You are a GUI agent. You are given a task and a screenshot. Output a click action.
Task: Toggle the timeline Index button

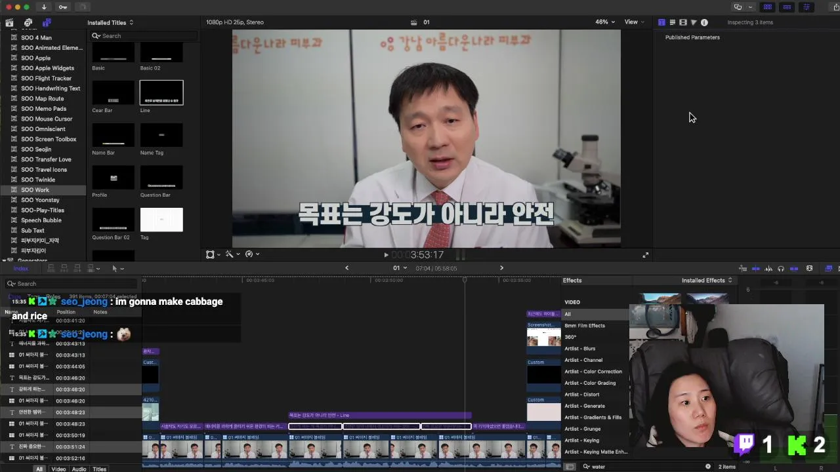click(21, 268)
